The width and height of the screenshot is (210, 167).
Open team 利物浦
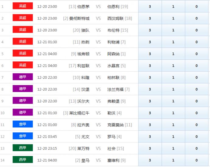pyautogui.click(x=113, y=42)
